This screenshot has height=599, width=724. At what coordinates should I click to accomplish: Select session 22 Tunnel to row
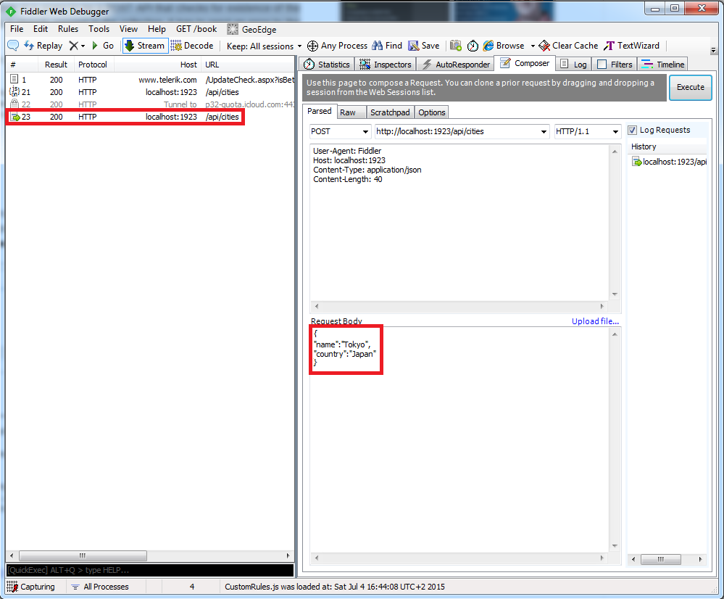click(x=151, y=104)
